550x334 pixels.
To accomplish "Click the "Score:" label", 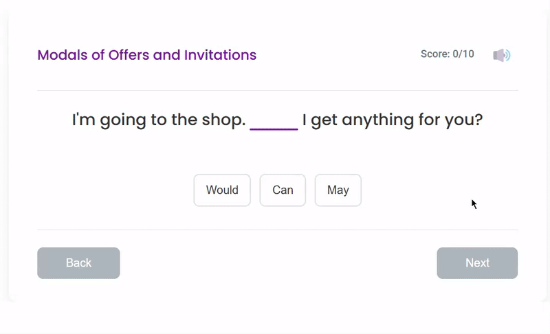I will [x=435, y=54].
